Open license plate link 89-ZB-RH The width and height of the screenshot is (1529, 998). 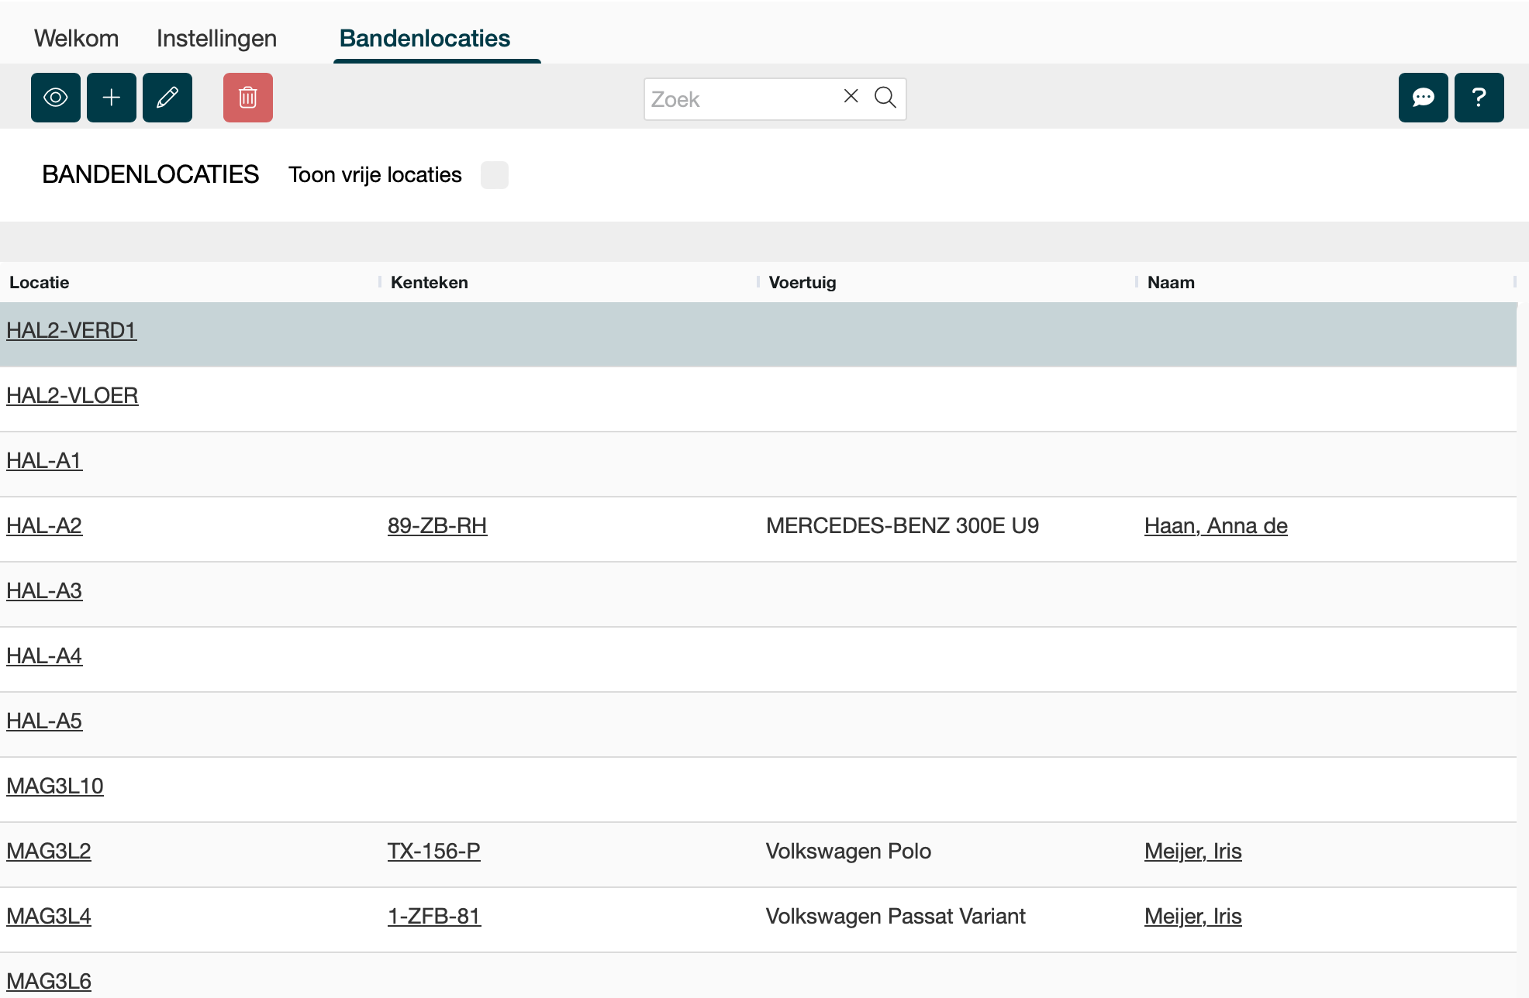point(437,526)
